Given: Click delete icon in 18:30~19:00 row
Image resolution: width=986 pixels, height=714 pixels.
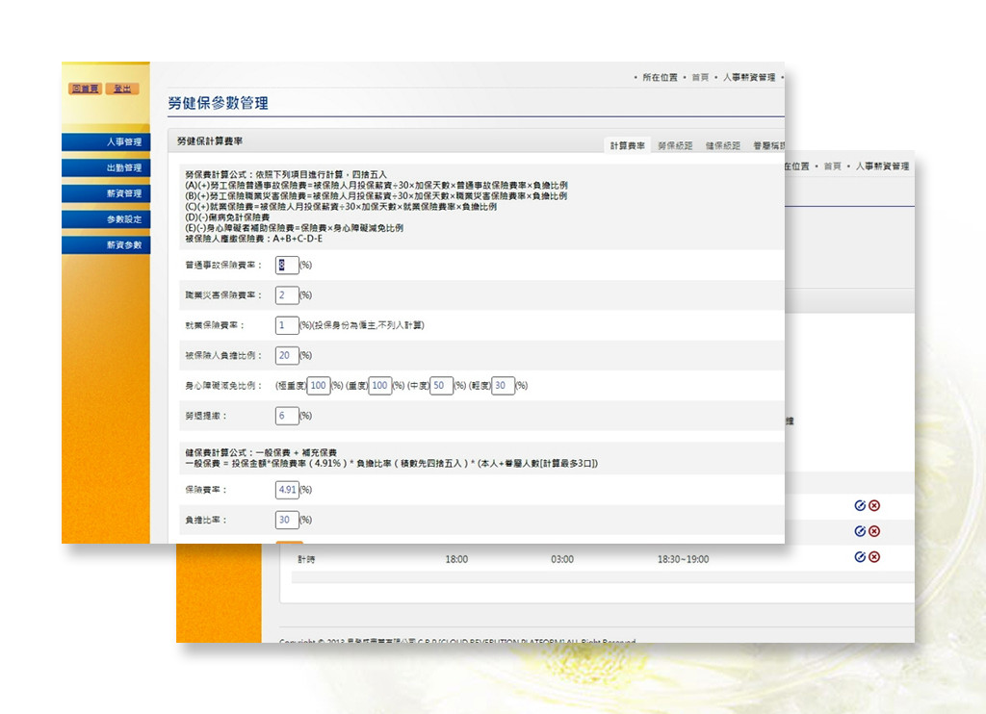Looking at the screenshot, I should [x=874, y=557].
